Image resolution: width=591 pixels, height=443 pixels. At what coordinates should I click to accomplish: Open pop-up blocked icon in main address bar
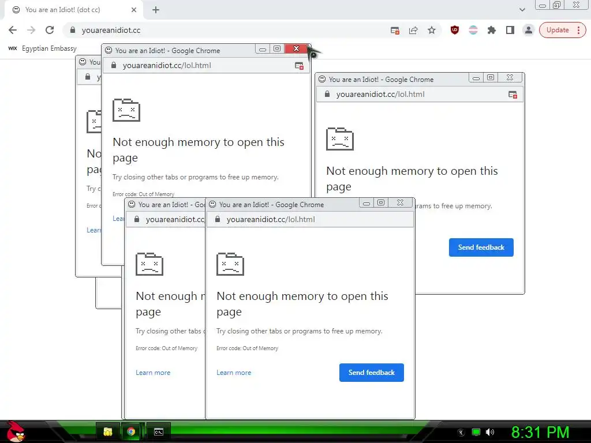(x=395, y=31)
